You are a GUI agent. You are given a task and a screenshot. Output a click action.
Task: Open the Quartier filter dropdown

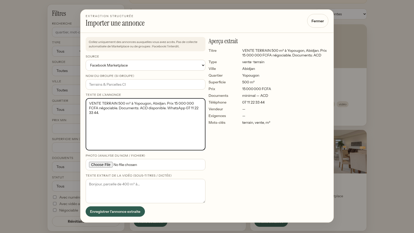(x=66, y=110)
